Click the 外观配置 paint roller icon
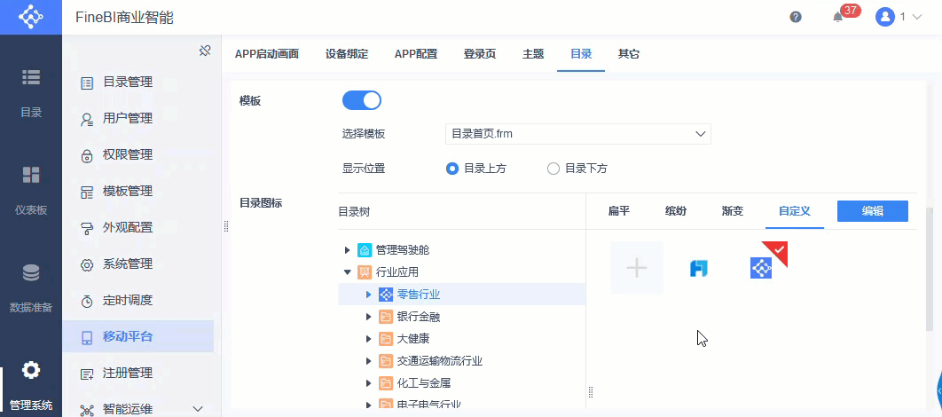The height and width of the screenshot is (417, 942). point(87,229)
